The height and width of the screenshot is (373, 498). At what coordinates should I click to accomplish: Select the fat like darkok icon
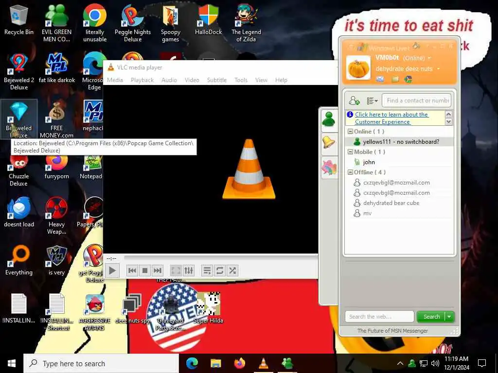pyautogui.click(x=56, y=68)
